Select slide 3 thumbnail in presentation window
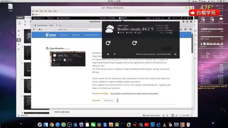 27,69
